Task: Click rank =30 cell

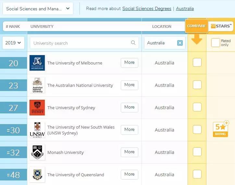Action: click(14, 130)
